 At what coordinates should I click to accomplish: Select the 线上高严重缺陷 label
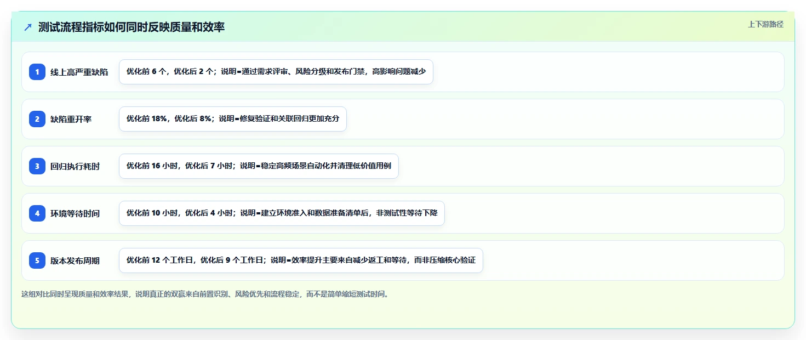(x=79, y=72)
